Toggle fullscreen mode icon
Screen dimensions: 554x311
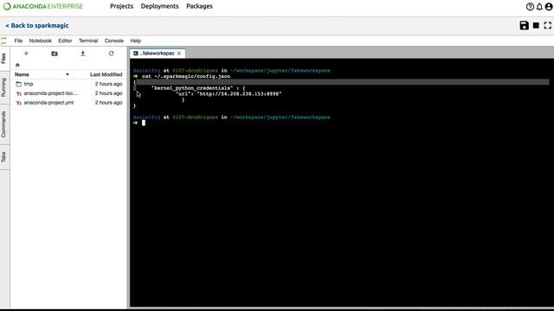[548, 25]
